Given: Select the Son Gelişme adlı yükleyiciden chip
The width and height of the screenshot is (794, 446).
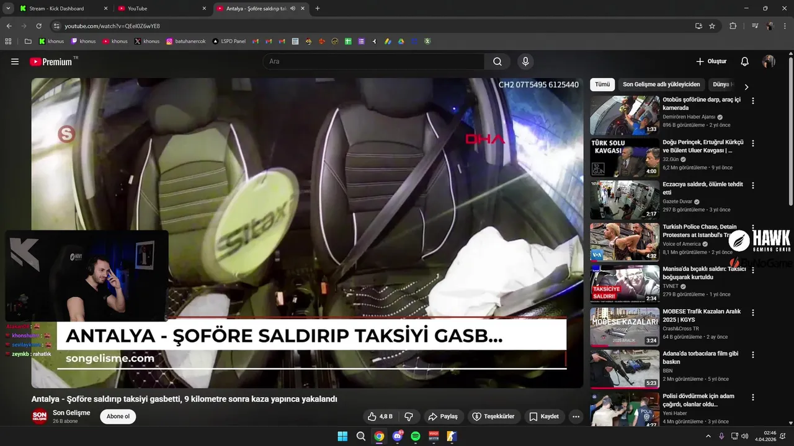Looking at the screenshot, I should pyautogui.click(x=661, y=85).
